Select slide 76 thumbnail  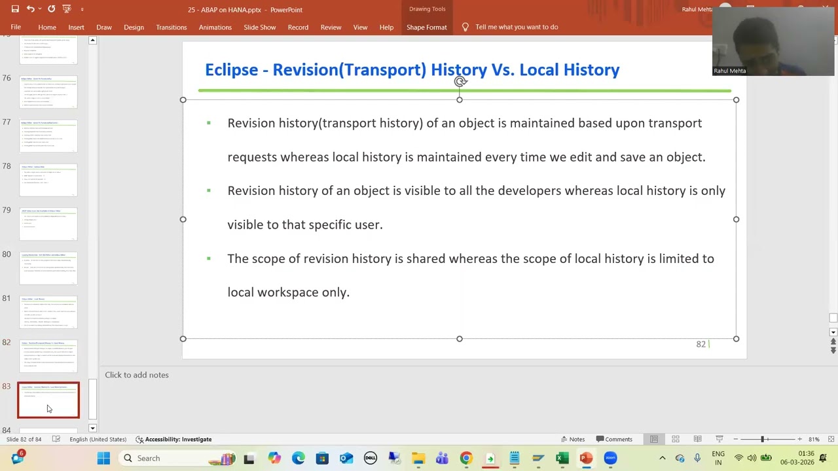[x=48, y=92]
